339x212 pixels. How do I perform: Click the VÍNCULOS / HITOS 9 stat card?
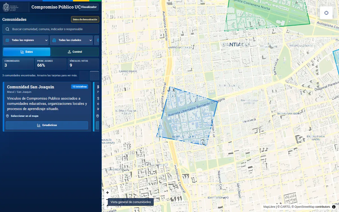tap(83, 64)
